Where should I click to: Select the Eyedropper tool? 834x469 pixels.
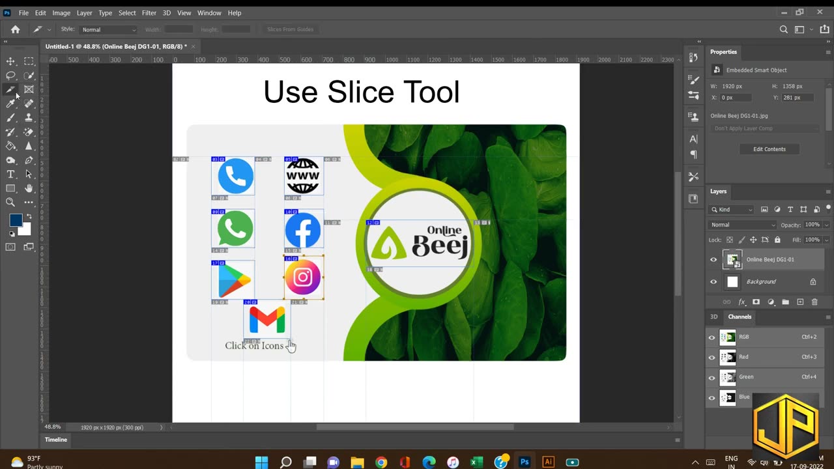coord(10,104)
